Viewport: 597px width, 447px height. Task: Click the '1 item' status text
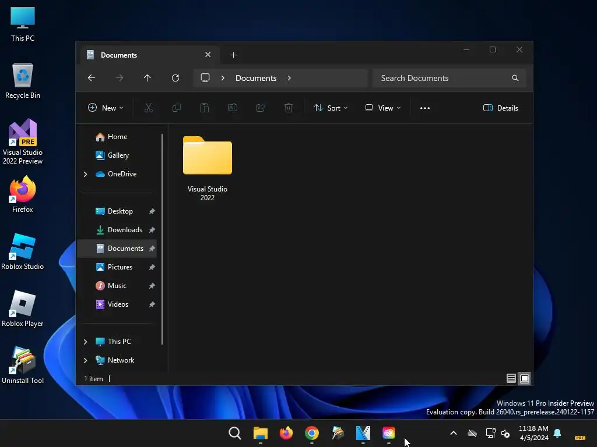(x=94, y=379)
